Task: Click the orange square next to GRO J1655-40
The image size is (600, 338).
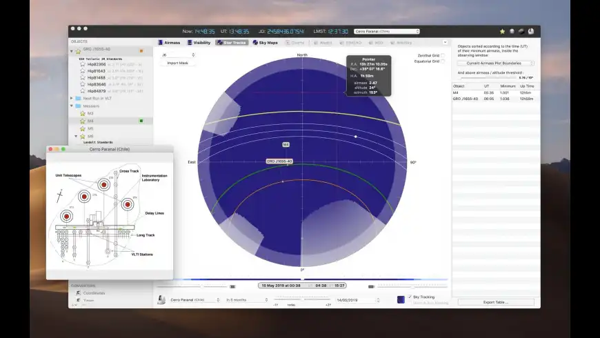Action: 141,50
